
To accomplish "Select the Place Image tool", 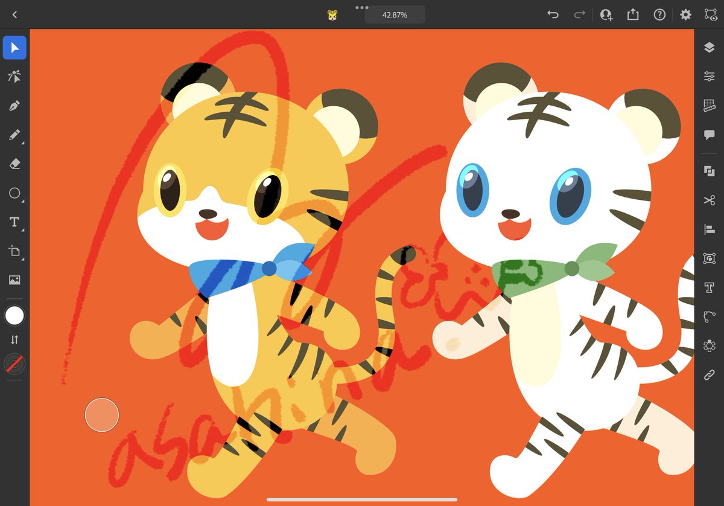I will 14,280.
